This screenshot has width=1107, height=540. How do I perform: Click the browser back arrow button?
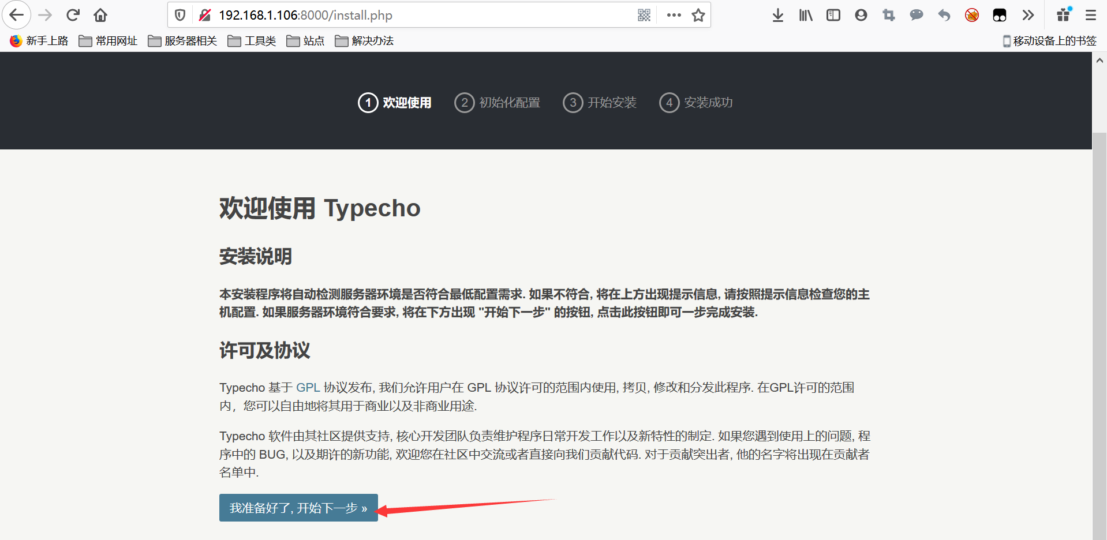coord(17,15)
